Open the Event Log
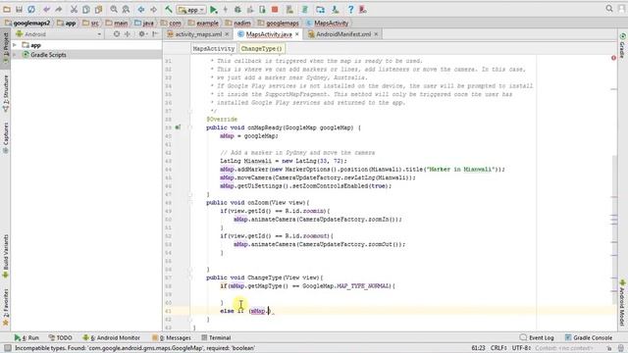This screenshot has width=628, height=353. (x=537, y=337)
